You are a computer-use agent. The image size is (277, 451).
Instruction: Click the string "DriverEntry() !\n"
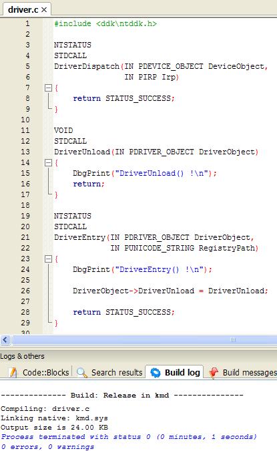161,269
